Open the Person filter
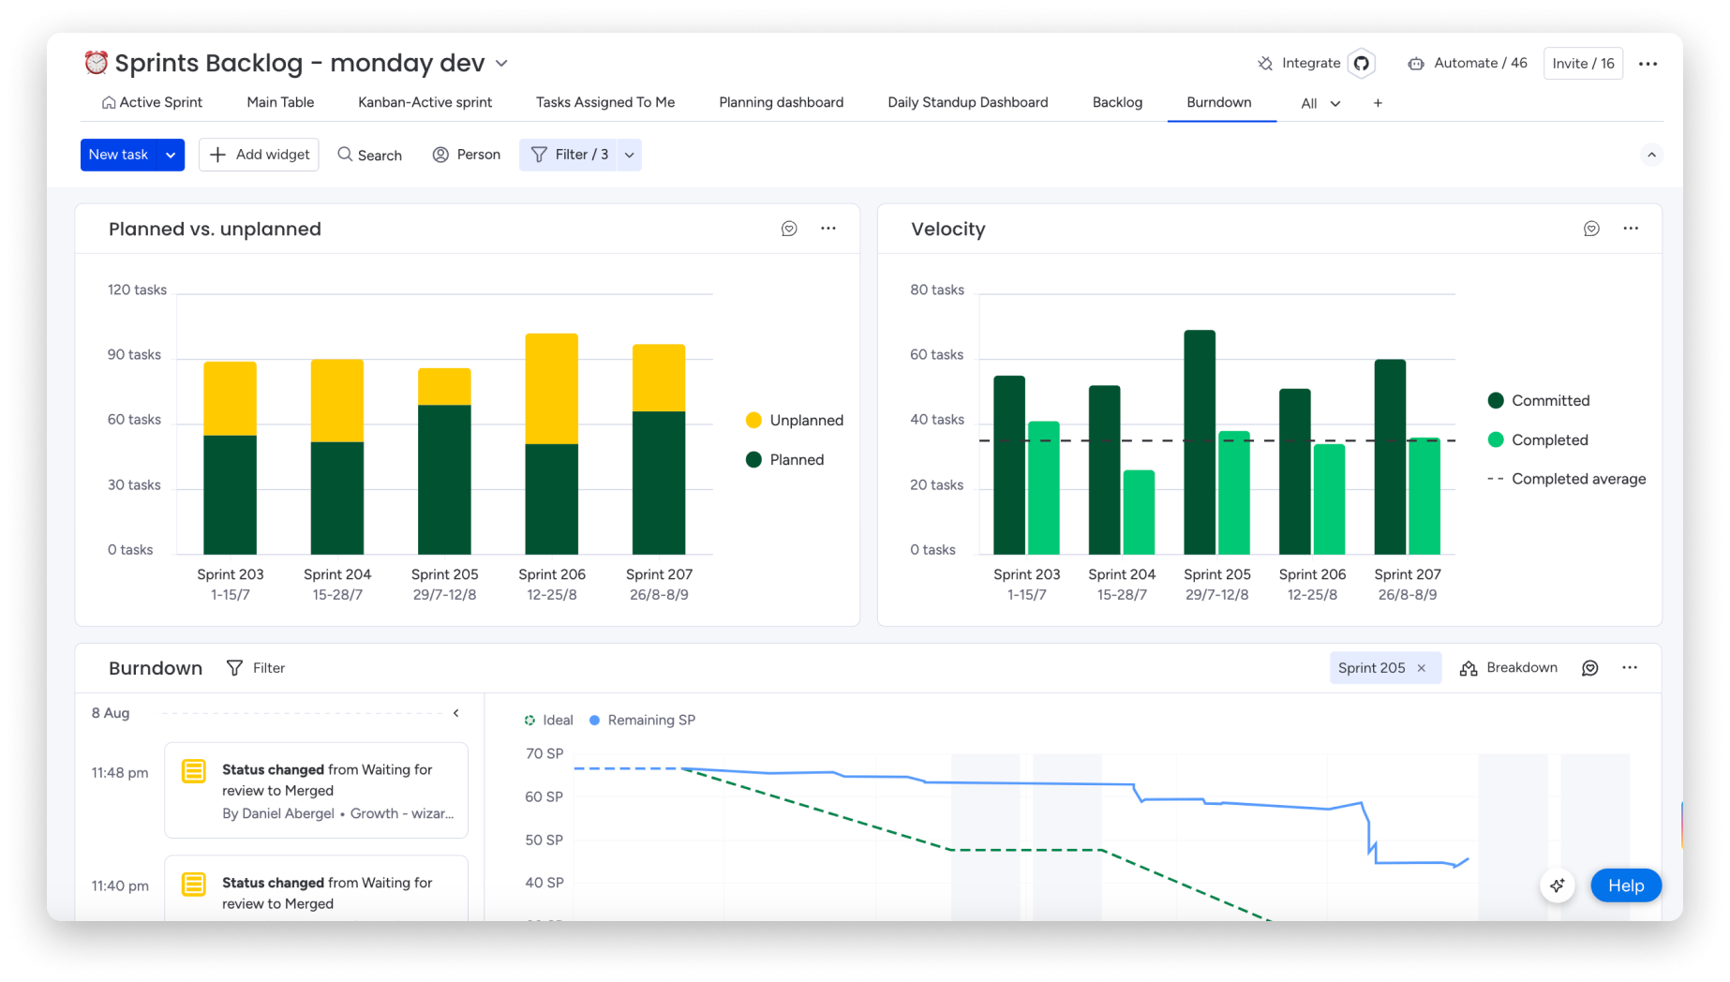Image resolution: width=1730 pixels, height=982 pixels. tap(466, 155)
